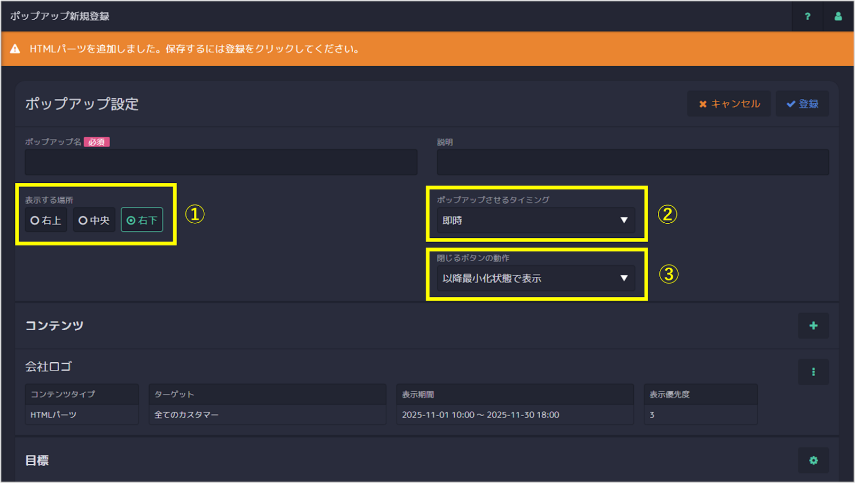Screen dimensions: 855x483
Task: Select the 中央 display position
Action: click(x=94, y=219)
